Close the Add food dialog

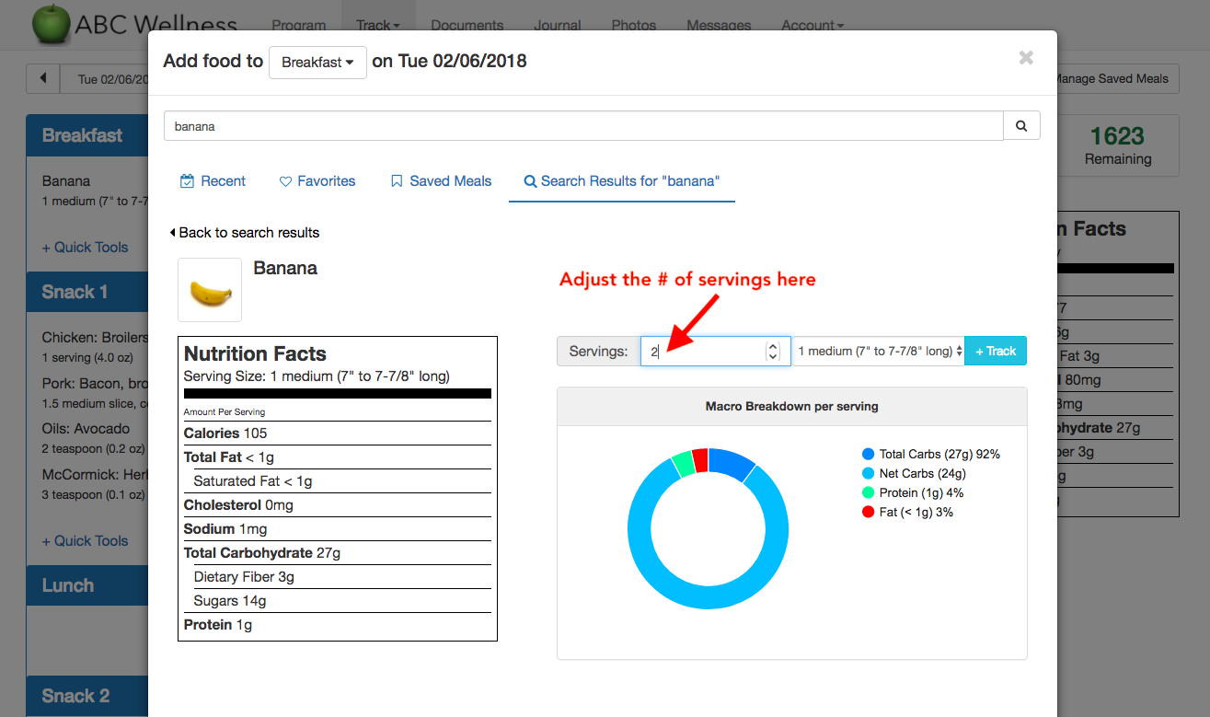click(1026, 58)
